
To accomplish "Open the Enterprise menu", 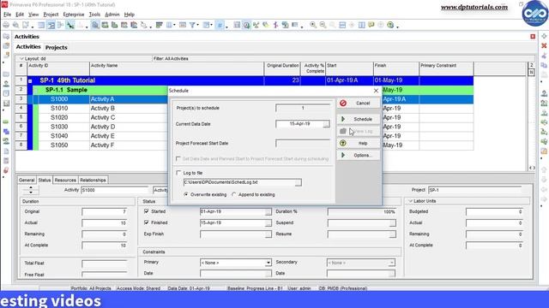I will click(74, 15).
